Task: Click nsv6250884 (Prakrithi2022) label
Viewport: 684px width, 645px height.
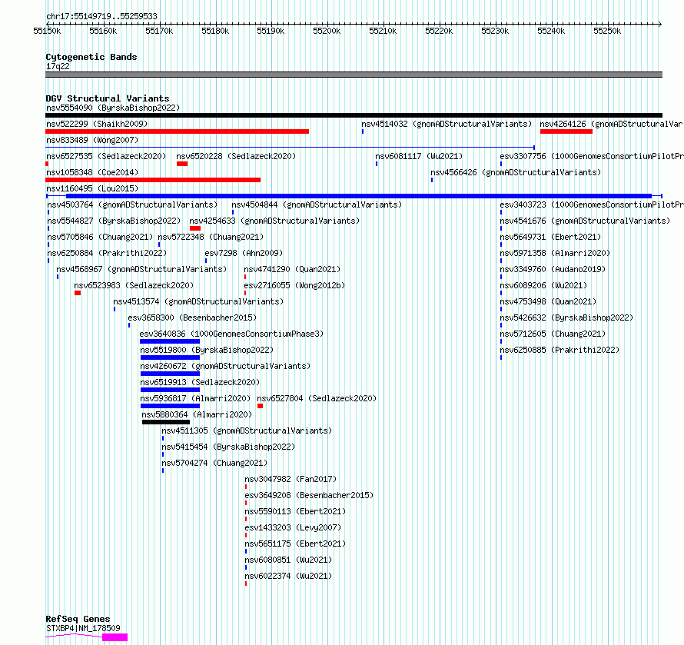Action: (107, 253)
